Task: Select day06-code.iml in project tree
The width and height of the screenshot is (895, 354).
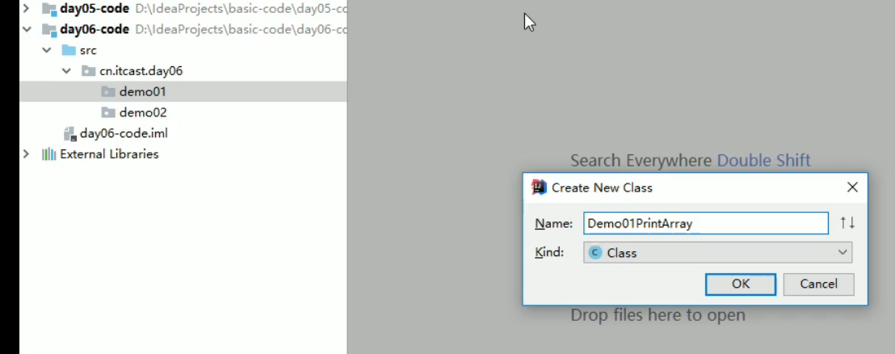Action: pyautogui.click(x=124, y=133)
